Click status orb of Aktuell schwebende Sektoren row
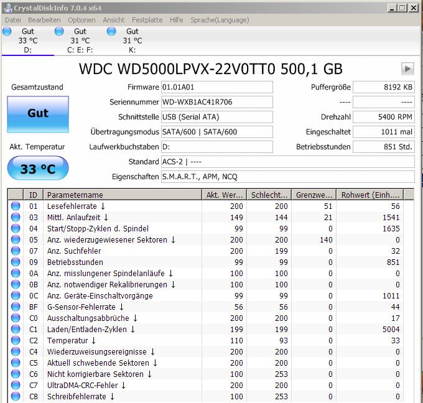This screenshot has width=423, height=403. [x=16, y=363]
